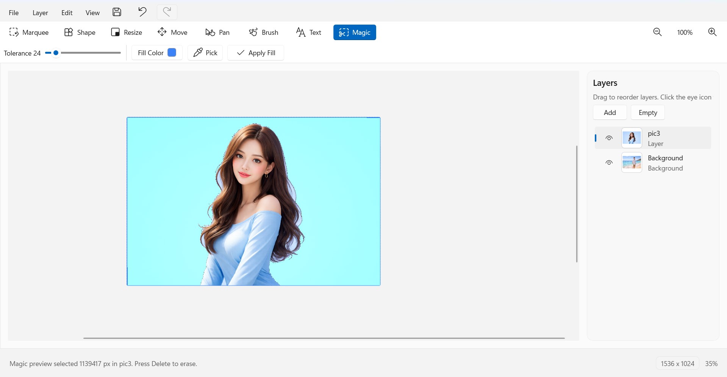
Task: Click the Magic selection tool
Action: click(355, 32)
